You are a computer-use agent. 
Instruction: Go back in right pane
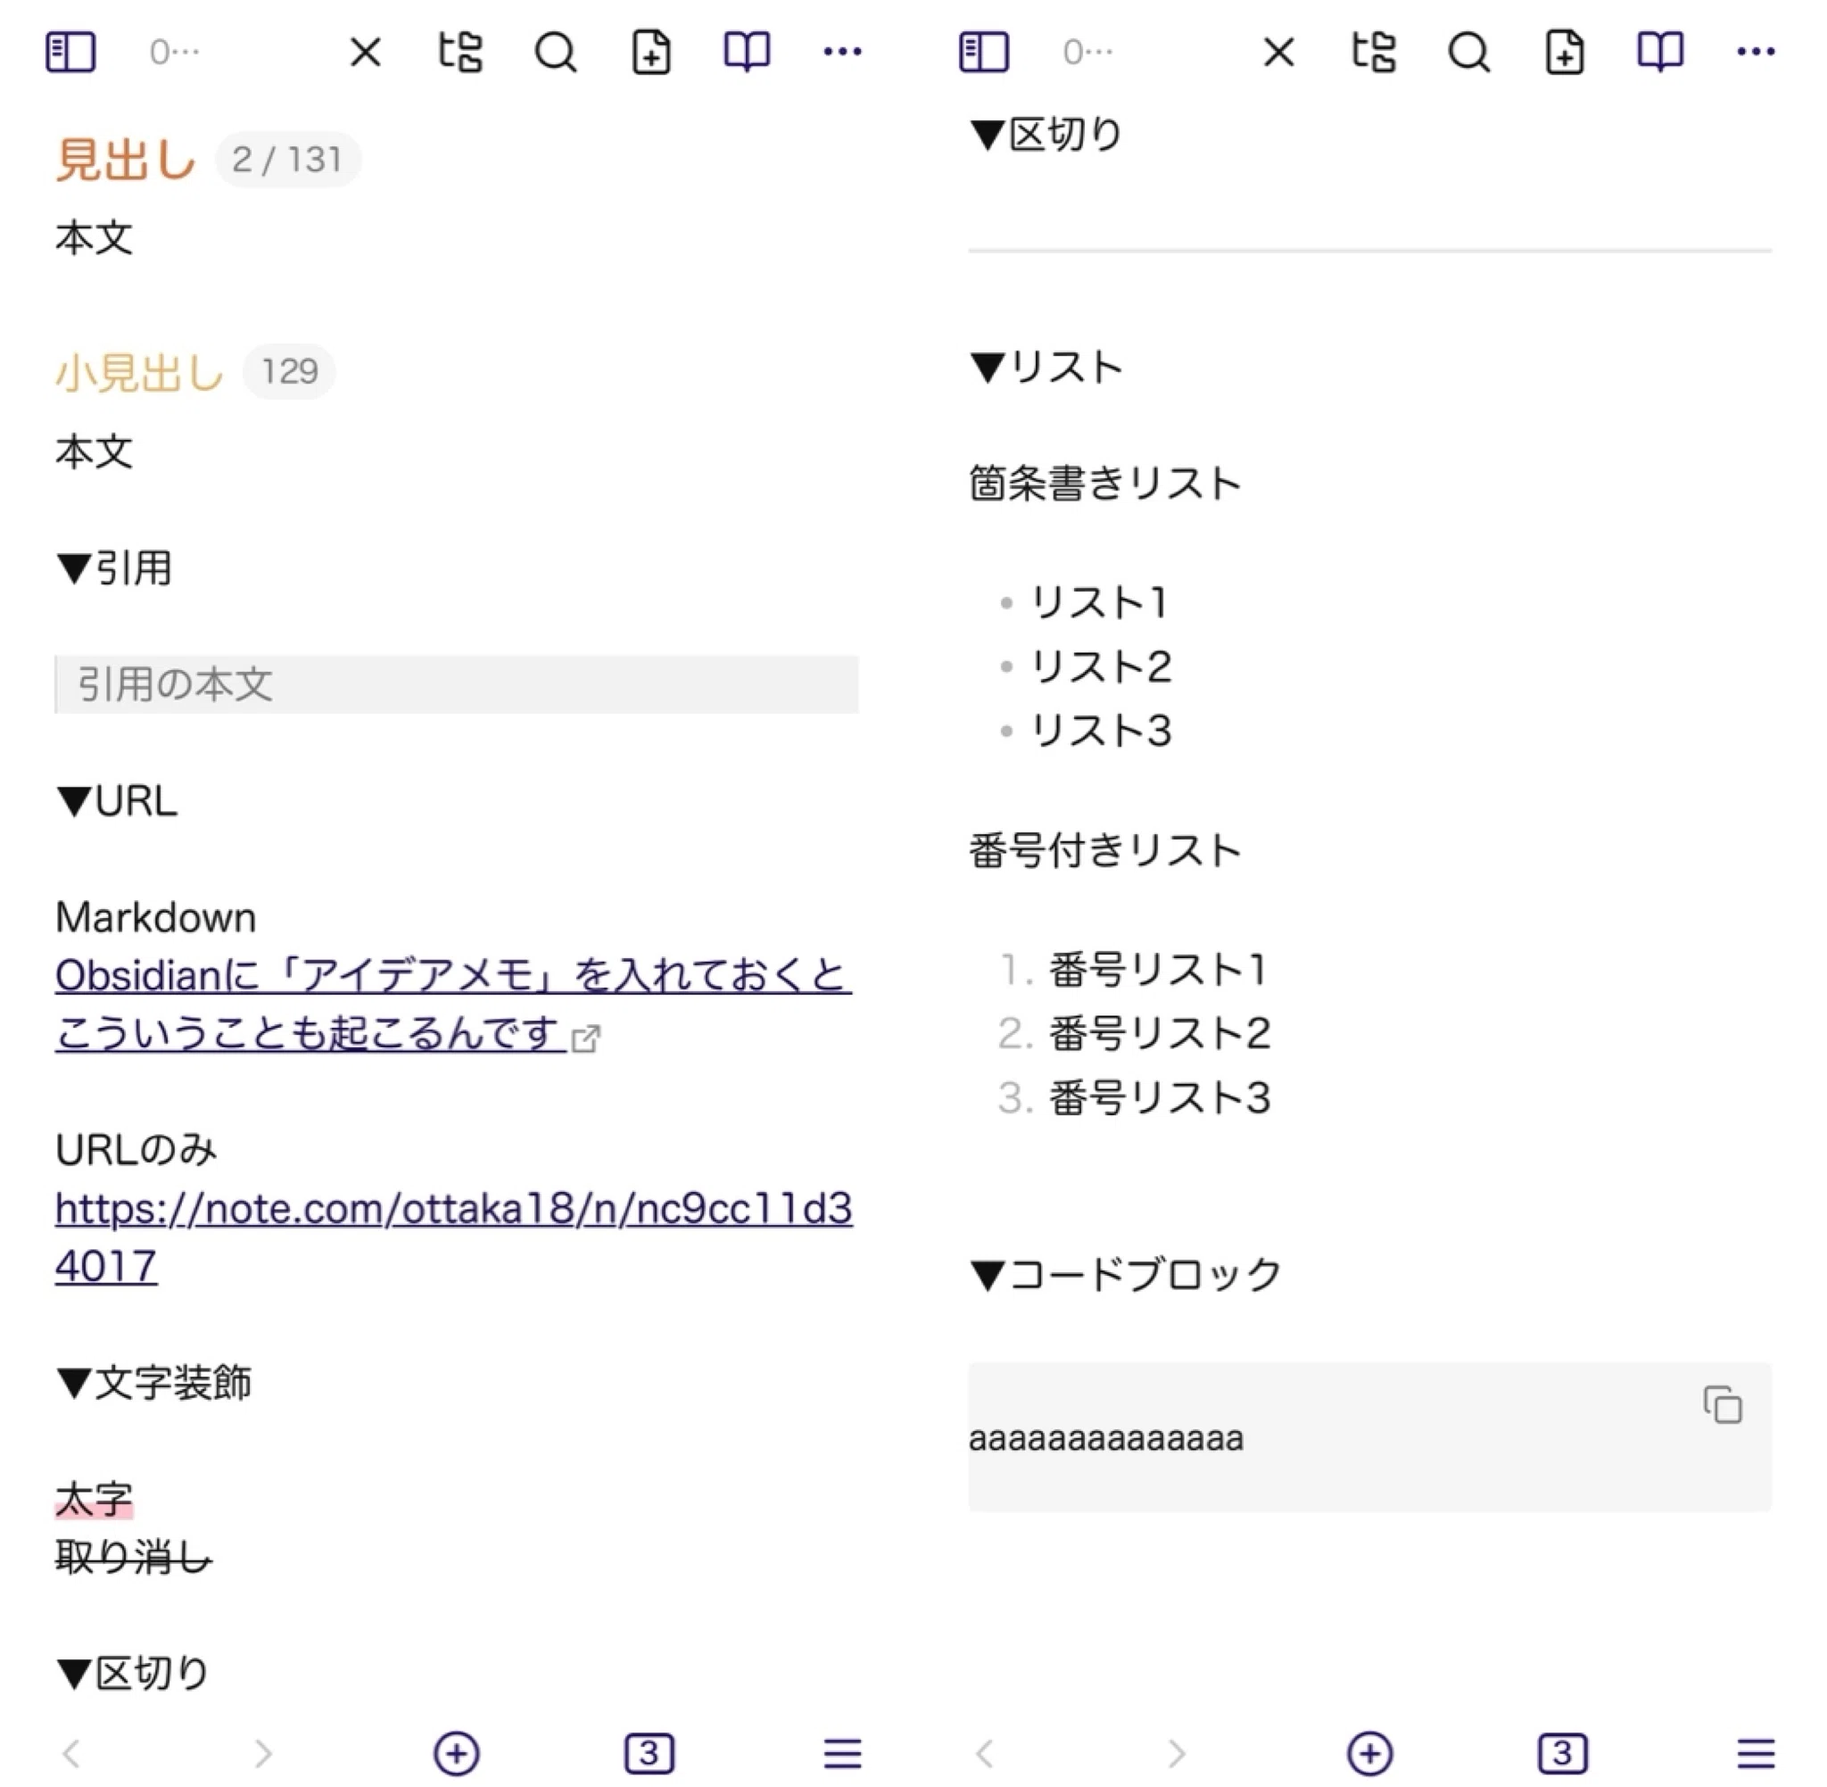[x=984, y=1753]
